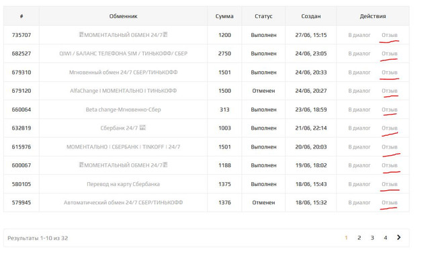The image size is (430, 256).
Task: Select creation date 21/06, 22:14
Action: [x=310, y=128]
